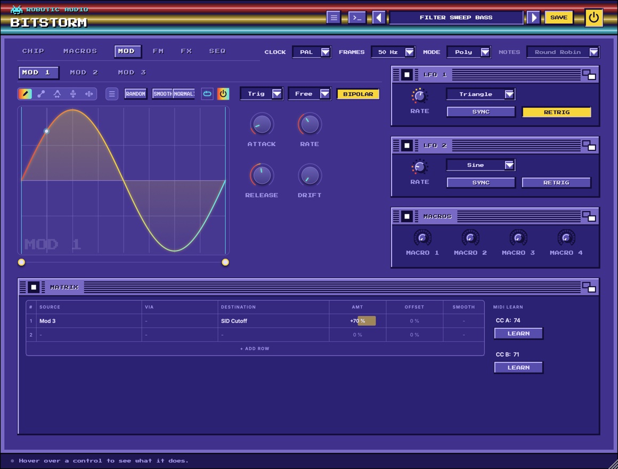Click the Robotic Audio invader logo
This screenshot has height=469, width=618.
click(16, 10)
